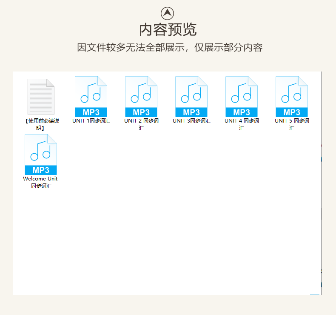Click the file name Welcome Unit-同步词汇
The image size is (336, 315).
click(x=41, y=182)
